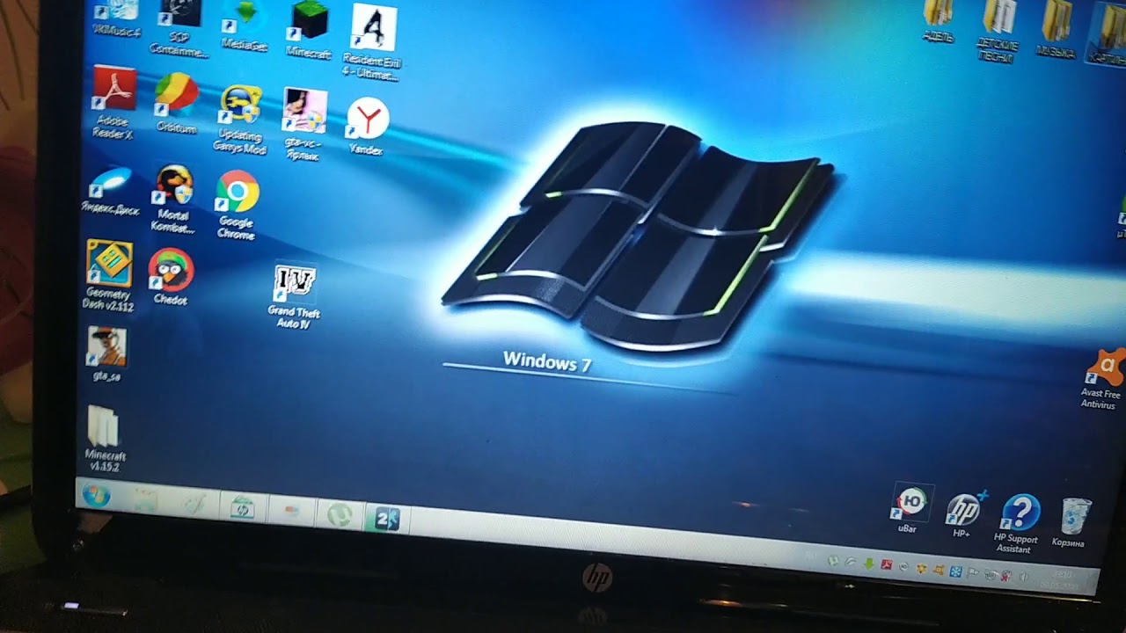Open the Windows Start menu orb

95,496
